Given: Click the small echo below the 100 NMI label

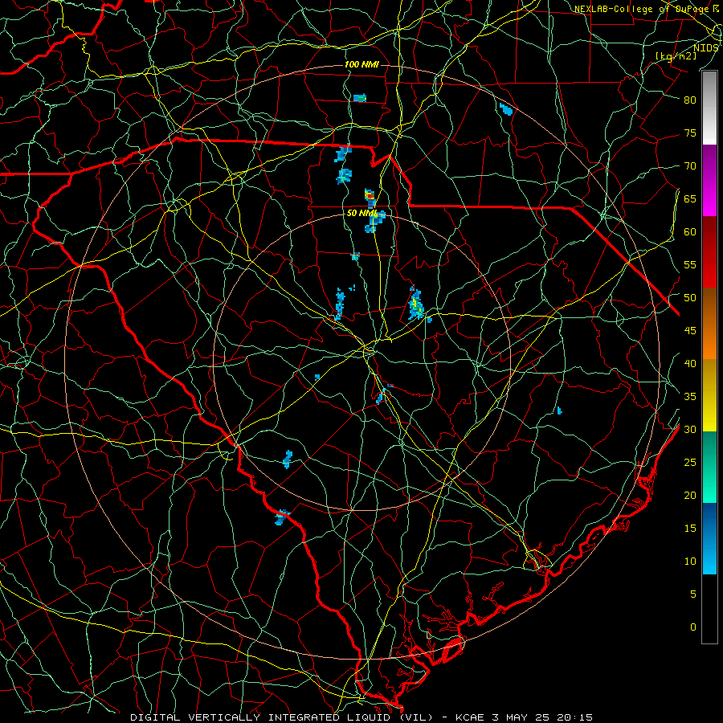Looking at the screenshot, I should point(360,98).
